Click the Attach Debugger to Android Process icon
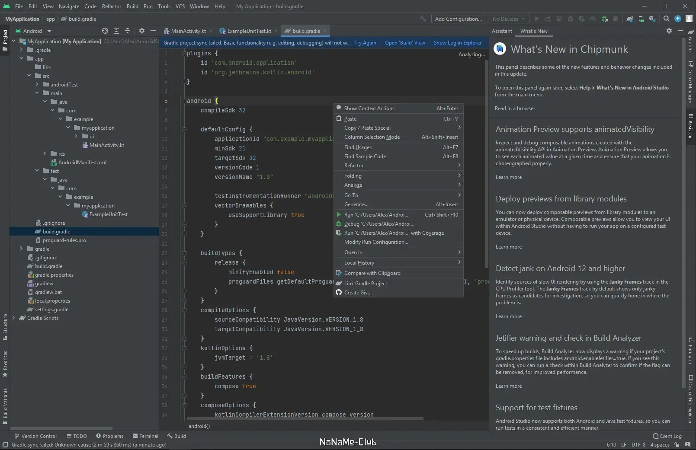This screenshot has height=450, width=696. tap(605, 19)
